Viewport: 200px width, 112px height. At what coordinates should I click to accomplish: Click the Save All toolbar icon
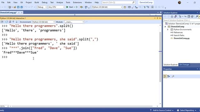[22, 7]
